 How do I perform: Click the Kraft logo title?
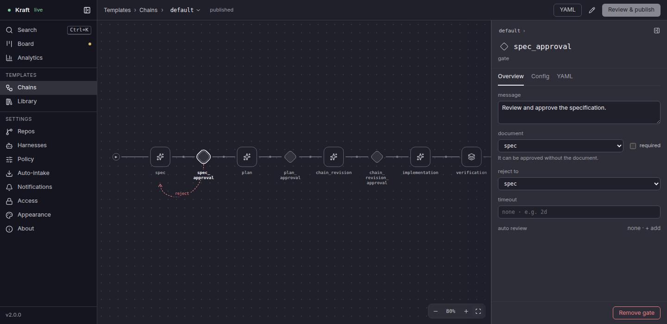click(x=22, y=10)
